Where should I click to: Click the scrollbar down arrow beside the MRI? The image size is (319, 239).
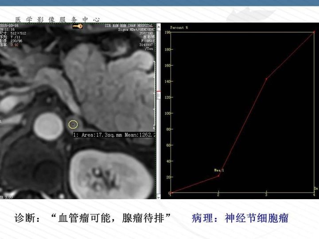tap(159, 197)
